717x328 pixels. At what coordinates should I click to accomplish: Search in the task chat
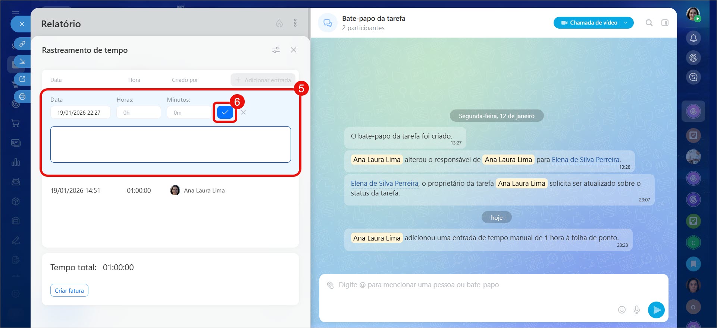pyautogui.click(x=649, y=23)
